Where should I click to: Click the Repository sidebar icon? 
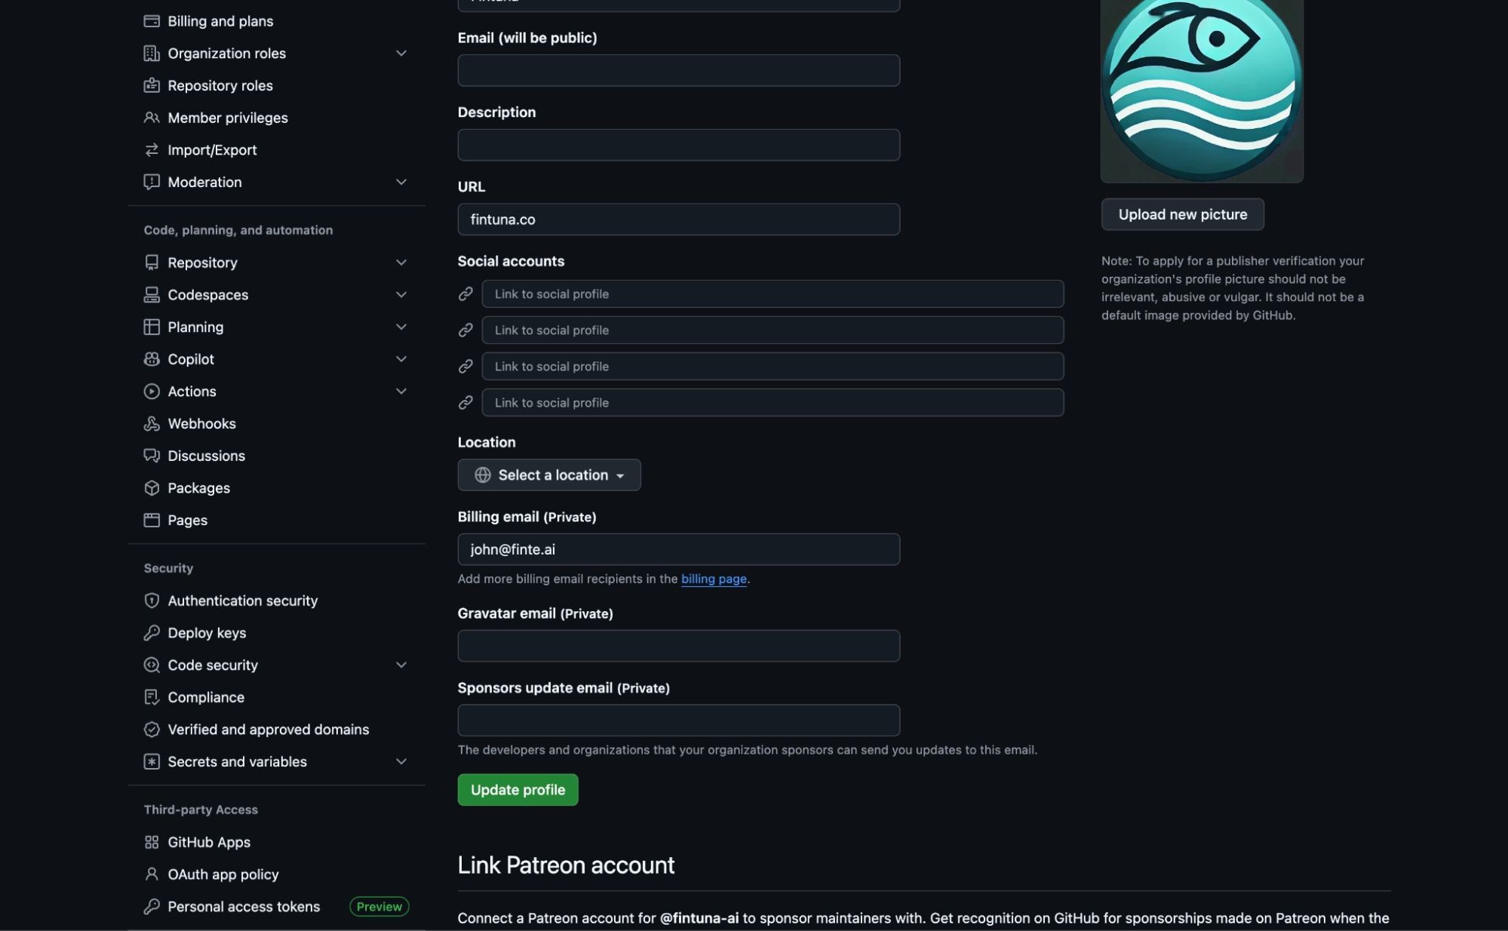point(152,263)
